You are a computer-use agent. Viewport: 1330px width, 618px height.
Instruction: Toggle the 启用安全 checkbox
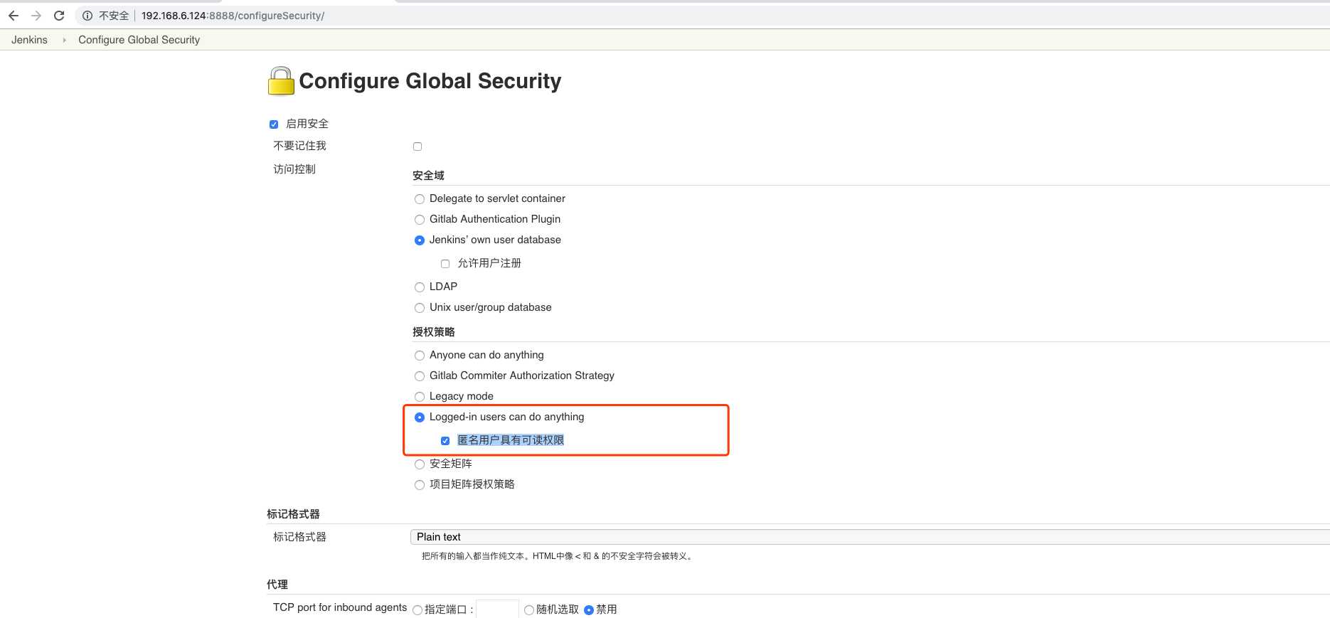point(274,124)
